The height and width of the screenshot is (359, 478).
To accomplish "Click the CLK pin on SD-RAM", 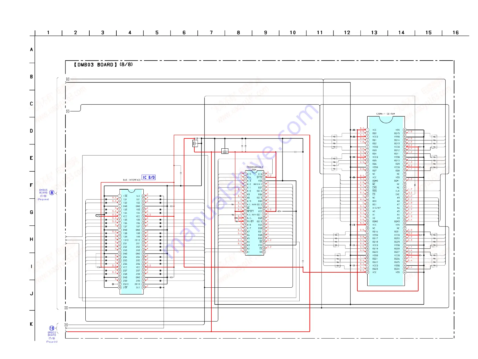I will [397, 191].
